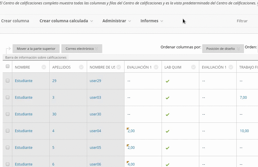
Task: Open the Informes menu
Action: click(x=152, y=21)
